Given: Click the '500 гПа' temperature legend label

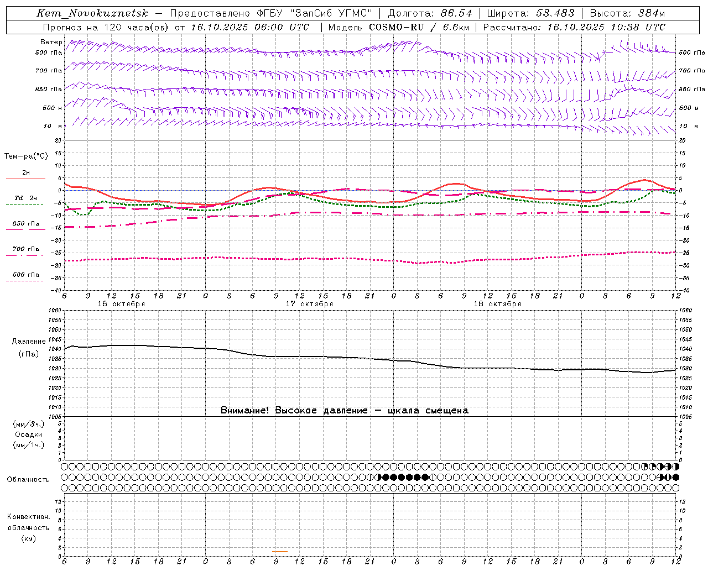Looking at the screenshot, I should coord(26,275).
